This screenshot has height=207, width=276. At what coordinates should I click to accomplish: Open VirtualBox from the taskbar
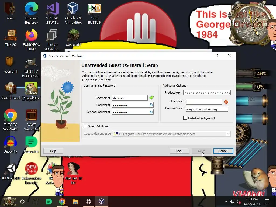pyautogui.click(x=102, y=201)
